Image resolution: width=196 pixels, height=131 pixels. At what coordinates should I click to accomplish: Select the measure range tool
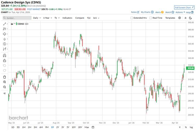tap(4, 49)
